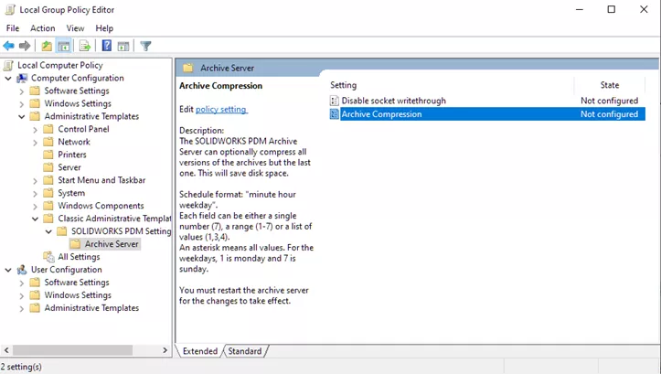Collapse the Computer Configuration node

pyautogui.click(x=8, y=79)
